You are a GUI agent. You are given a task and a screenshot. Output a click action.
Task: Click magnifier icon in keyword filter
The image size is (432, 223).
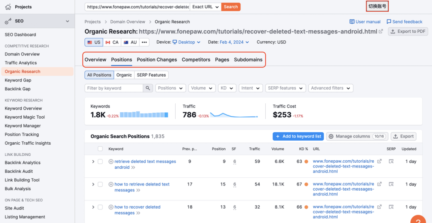click(x=148, y=88)
